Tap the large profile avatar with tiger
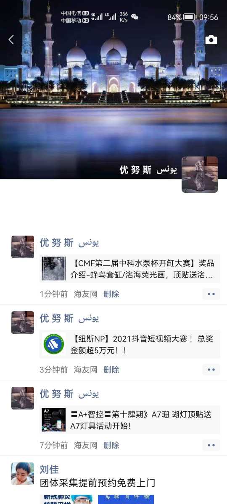Viewport: 227px width, 504px height. point(200,174)
